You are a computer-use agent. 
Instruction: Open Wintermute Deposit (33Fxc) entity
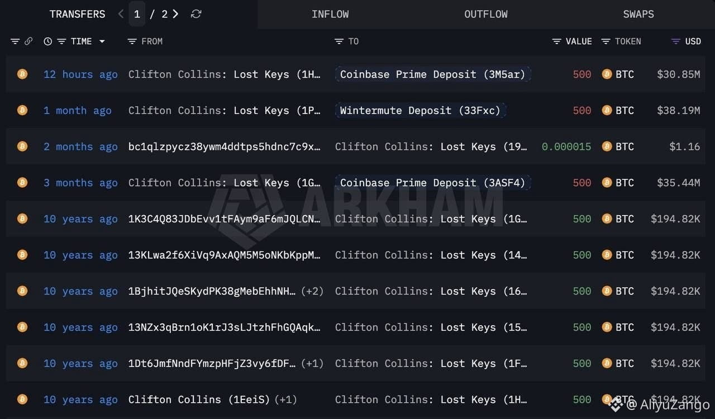pos(421,111)
